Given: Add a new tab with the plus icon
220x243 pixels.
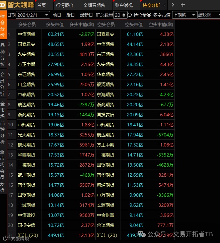Looking at the screenshot, I should tap(183, 5).
